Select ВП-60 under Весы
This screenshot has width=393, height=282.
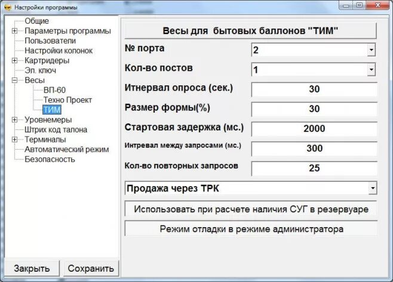pyautogui.click(x=54, y=90)
